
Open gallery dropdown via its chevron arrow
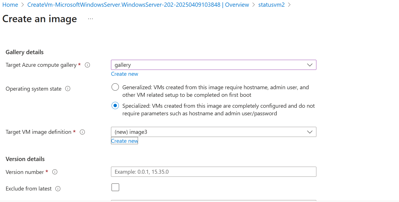(310, 65)
